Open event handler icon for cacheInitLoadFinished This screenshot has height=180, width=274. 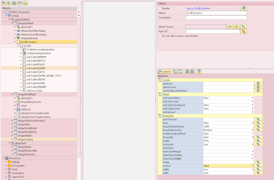[258, 91]
